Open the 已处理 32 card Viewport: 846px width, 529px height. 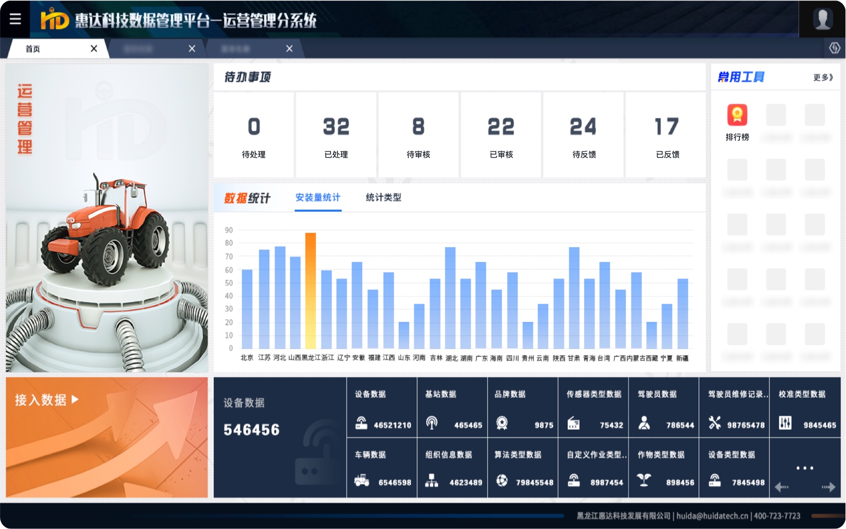tap(336, 135)
